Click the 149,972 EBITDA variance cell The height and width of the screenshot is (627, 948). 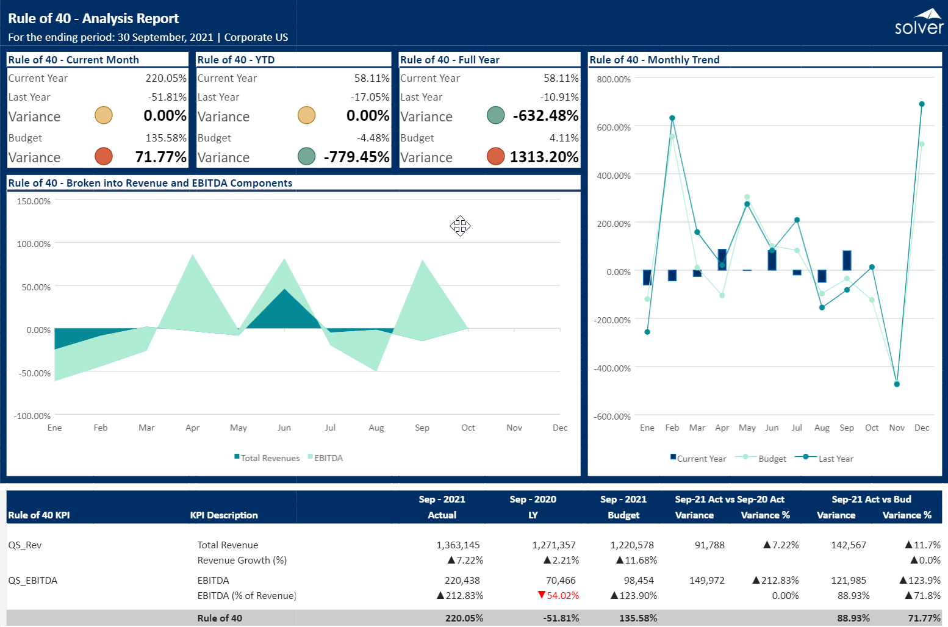click(x=707, y=581)
